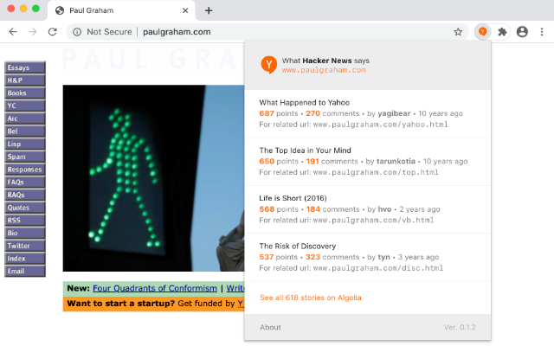554x346 pixels.
Task: Click 650 points on Top Idea story
Action: 279,162
